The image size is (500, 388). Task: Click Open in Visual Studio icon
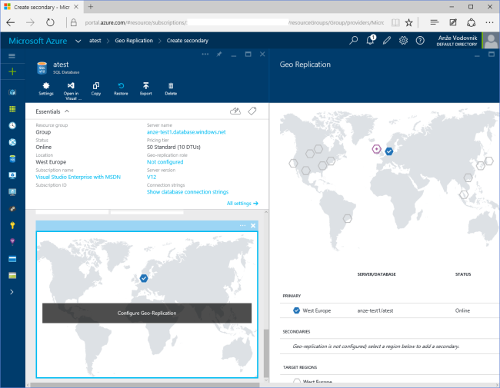coord(71,91)
